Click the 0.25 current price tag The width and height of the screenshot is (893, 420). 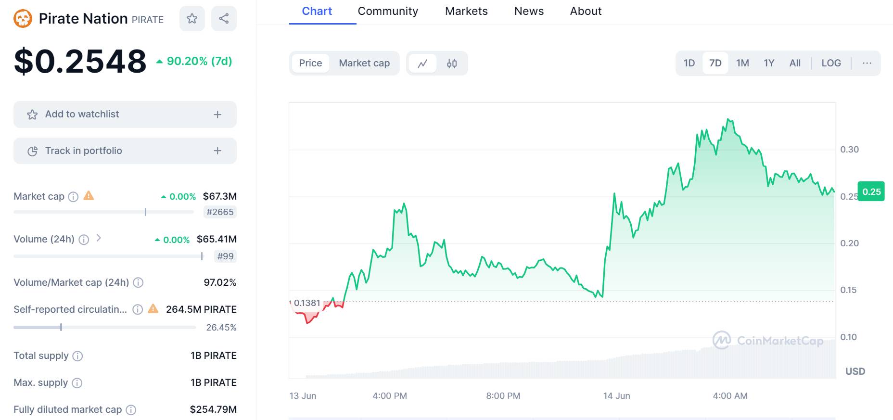(x=871, y=191)
